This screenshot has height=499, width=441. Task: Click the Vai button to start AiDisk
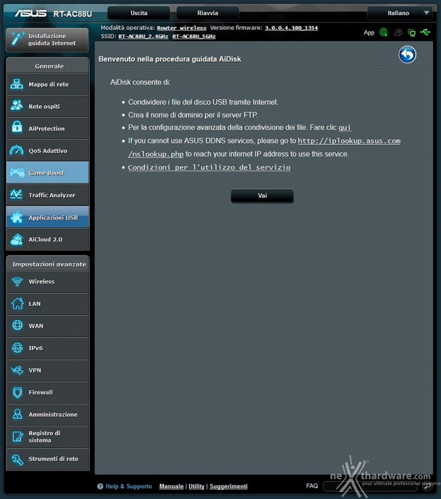pyautogui.click(x=262, y=195)
